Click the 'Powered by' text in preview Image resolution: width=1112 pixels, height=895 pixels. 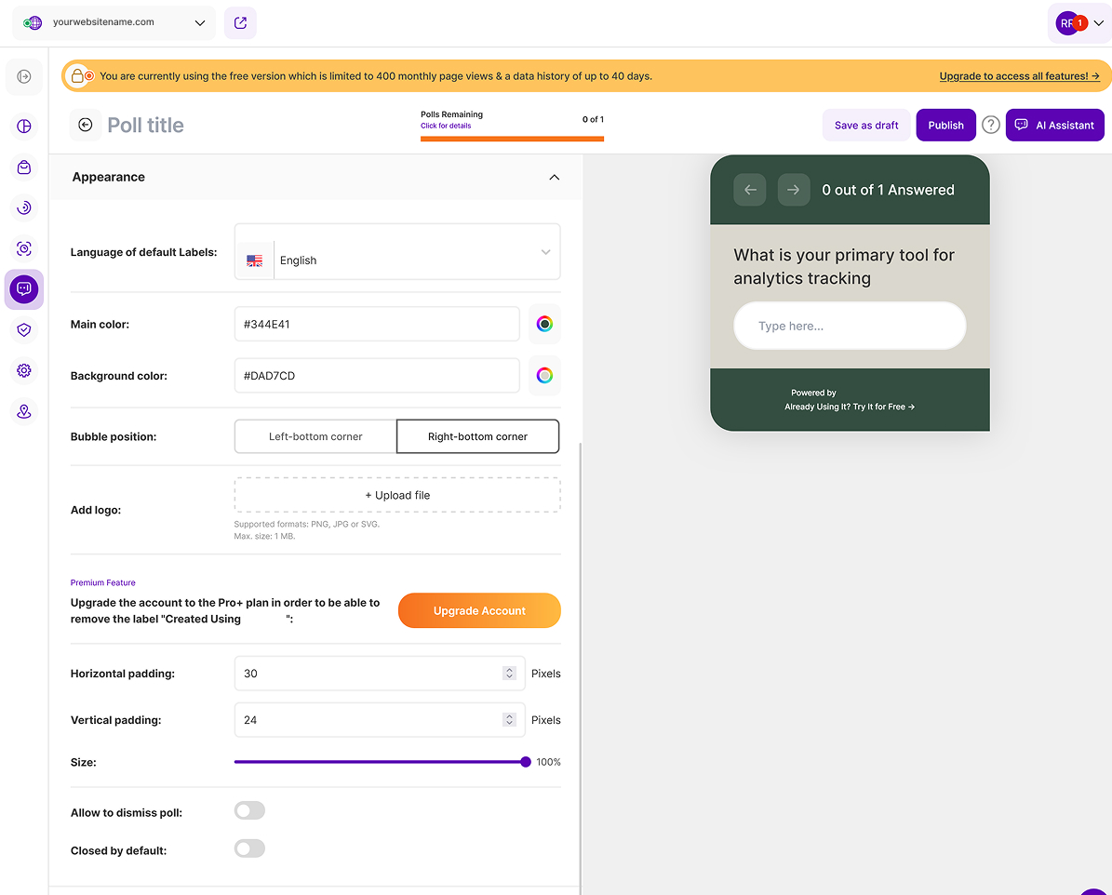(813, 393)
